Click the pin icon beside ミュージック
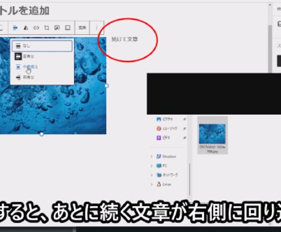This screenshot has width=281, height=232. (x=184, y=129)
